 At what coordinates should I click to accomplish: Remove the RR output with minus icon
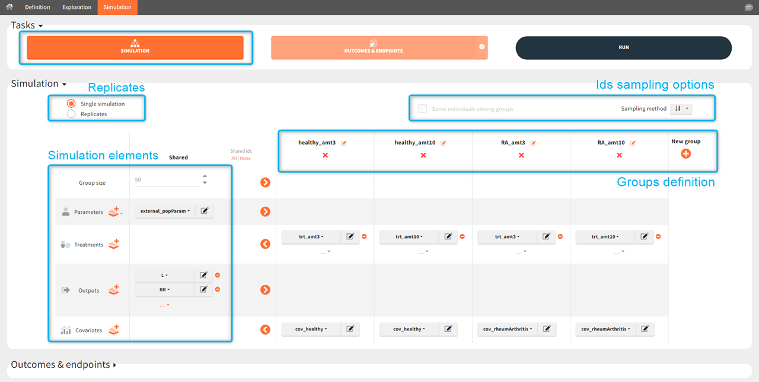218,289
